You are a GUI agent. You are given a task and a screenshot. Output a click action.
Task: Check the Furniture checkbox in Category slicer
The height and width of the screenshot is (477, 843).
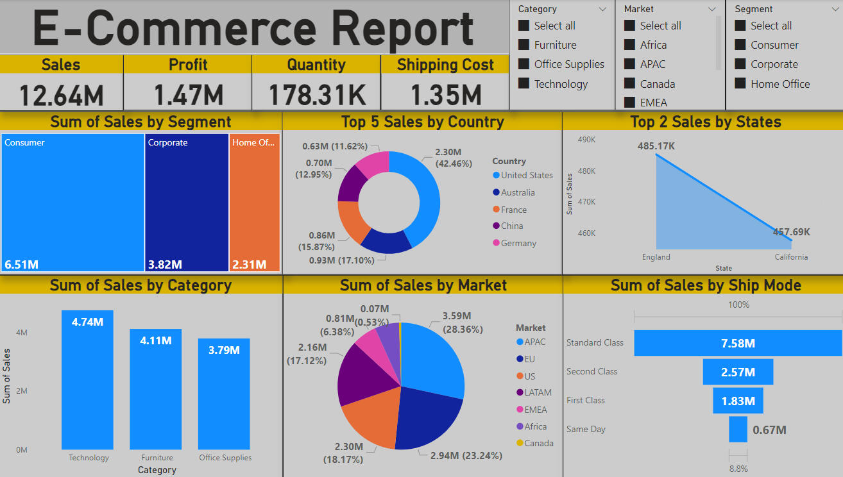coord(524,45)
